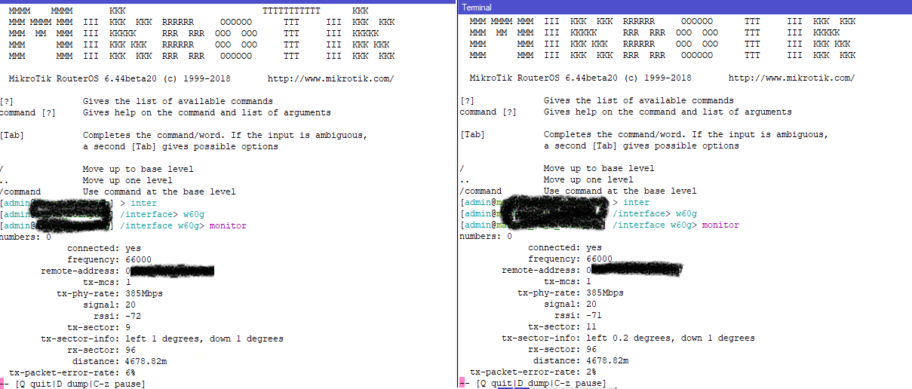This screenshot has height=389, width=912.
Task: Click rx-sector "96" in Terminal-titled window
Action: click(591, 349)
